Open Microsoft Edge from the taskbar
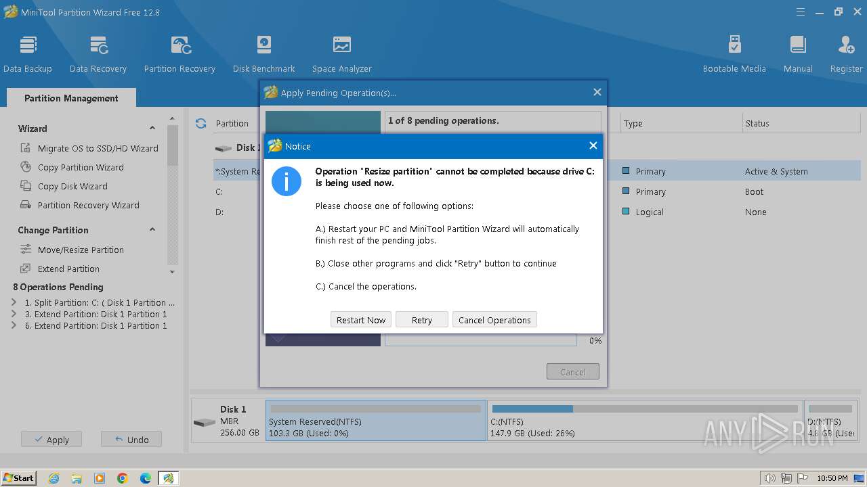 pyautogui.click(x=146, y=478)
